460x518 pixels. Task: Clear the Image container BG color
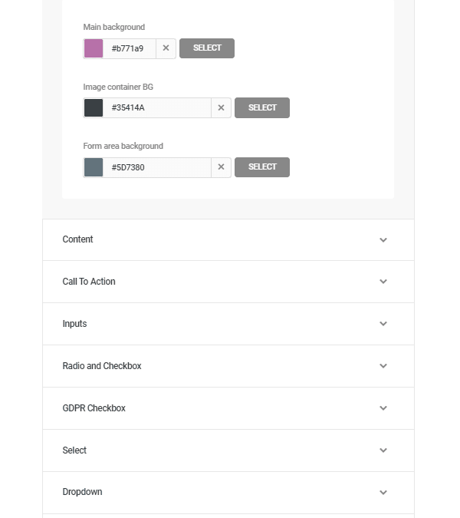point(221,108)
